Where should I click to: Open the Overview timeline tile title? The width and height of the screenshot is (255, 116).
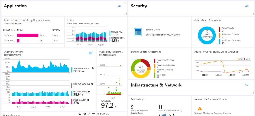coord(14,52)
